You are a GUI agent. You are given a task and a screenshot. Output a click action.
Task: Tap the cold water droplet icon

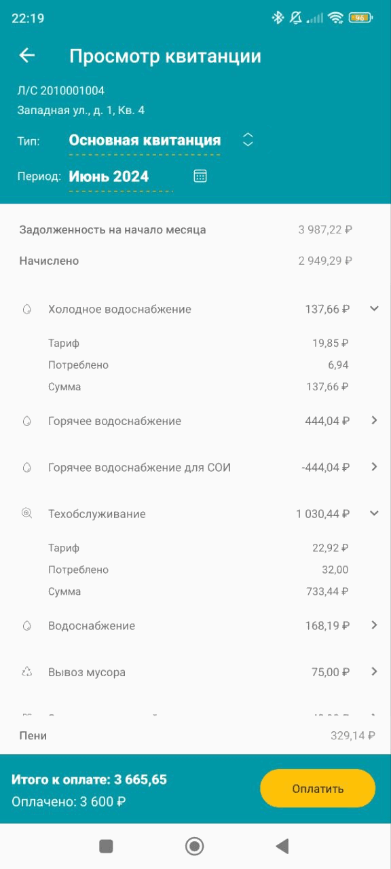27,309
